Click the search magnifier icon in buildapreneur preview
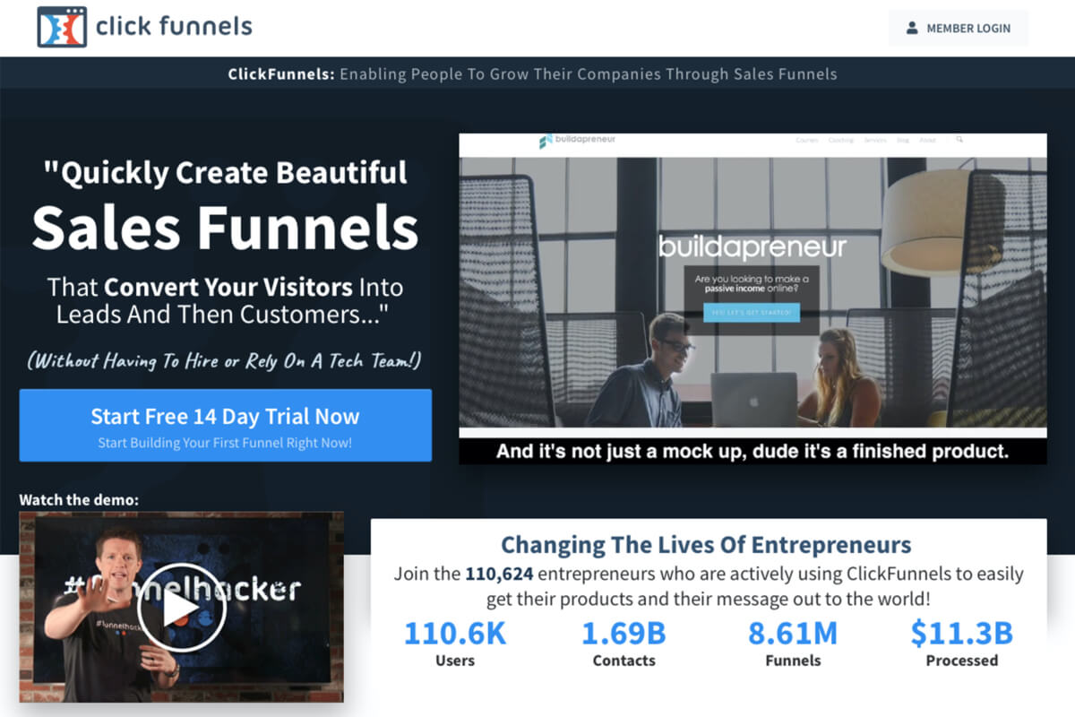The image size is (1075, 717). pos(959,141)
